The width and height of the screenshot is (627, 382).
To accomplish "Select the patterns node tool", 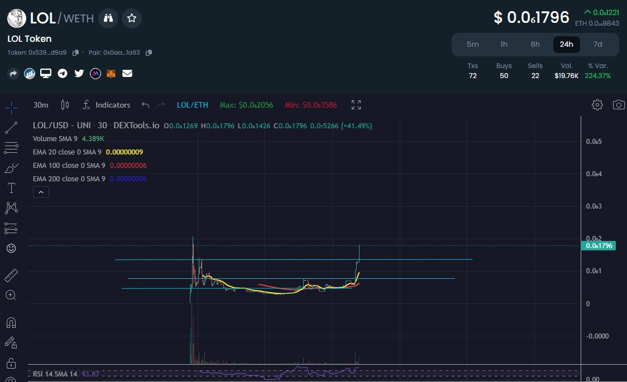I will [11, 207].
